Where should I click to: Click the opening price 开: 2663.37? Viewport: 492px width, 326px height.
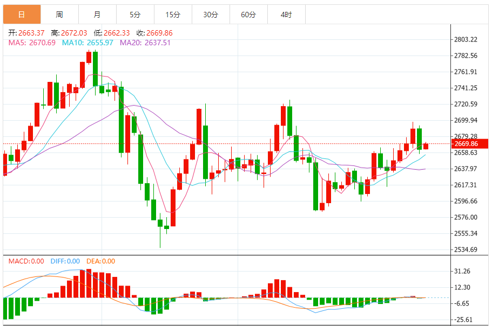point(26,33)
